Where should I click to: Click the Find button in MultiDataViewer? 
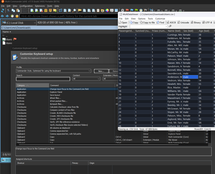pos(160,23)
